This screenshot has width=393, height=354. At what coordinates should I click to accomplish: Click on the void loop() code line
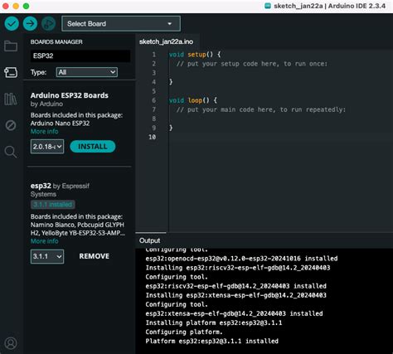(x=193, y=100)
